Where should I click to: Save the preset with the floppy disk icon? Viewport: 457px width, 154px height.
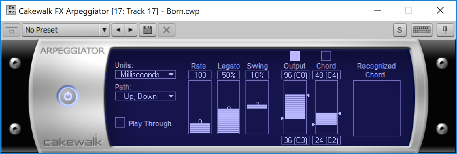coord(148,30)
